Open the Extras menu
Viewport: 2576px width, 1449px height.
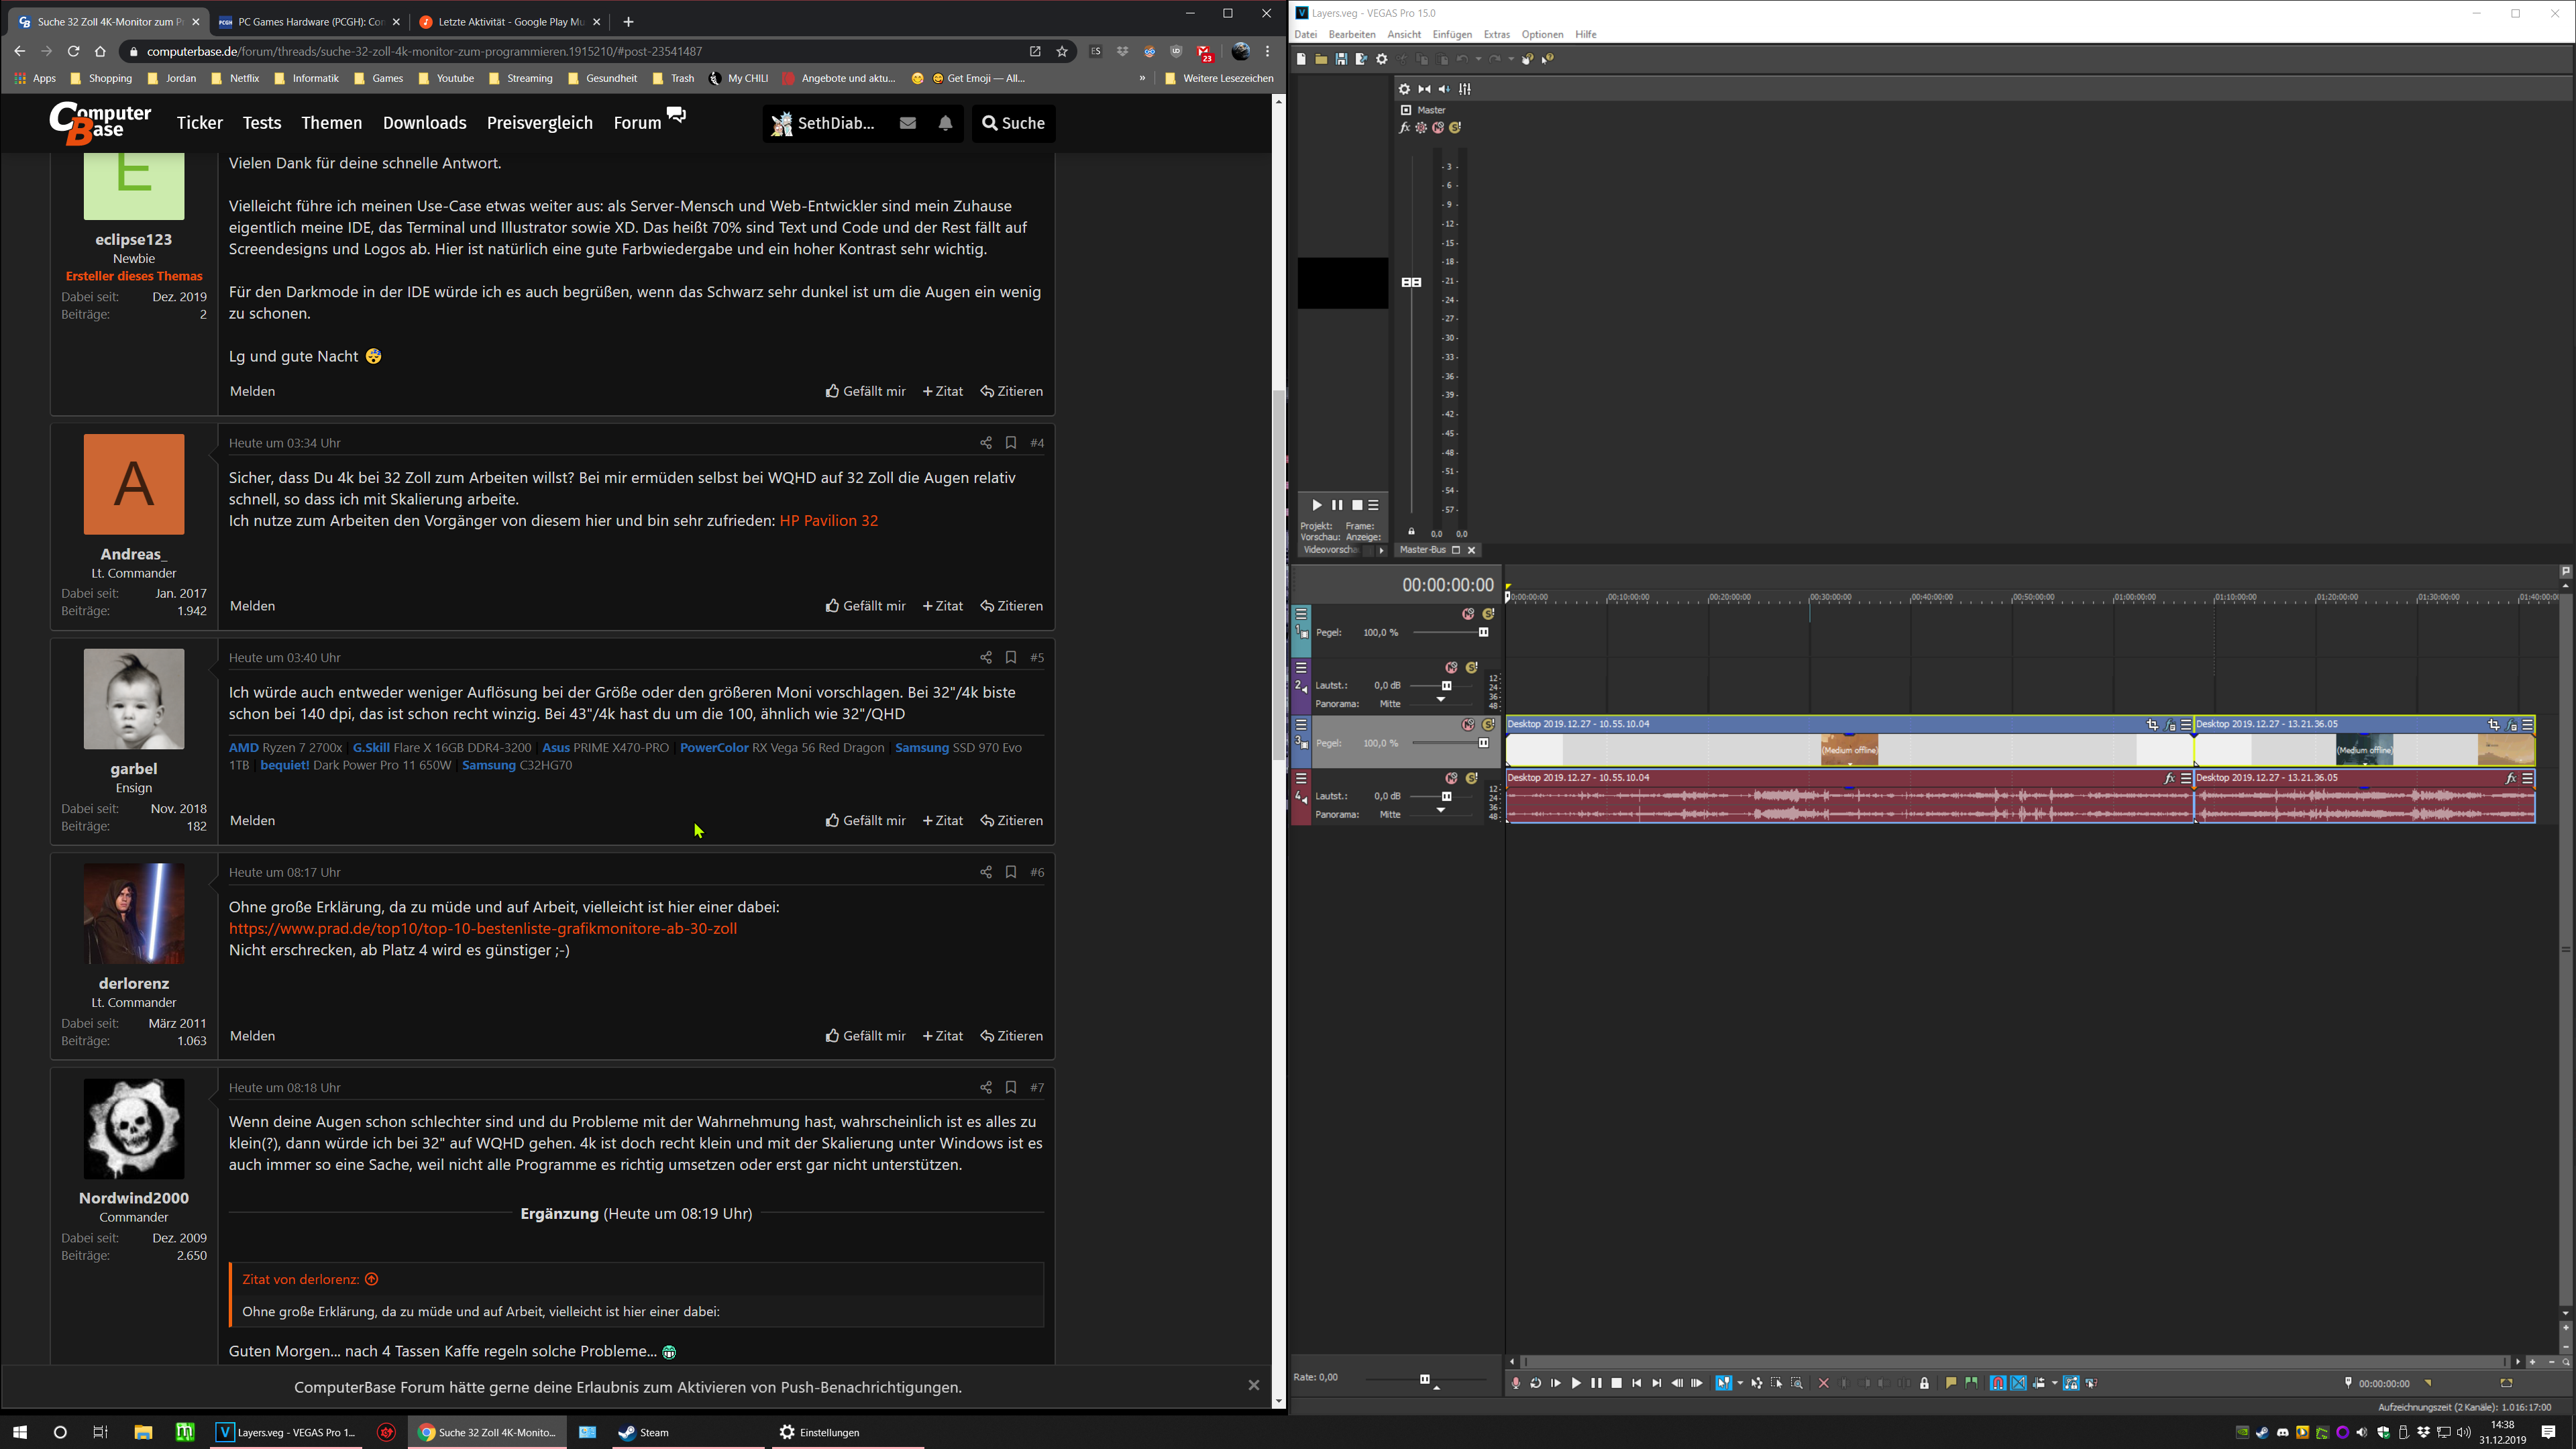click(x=1496, y=34)
